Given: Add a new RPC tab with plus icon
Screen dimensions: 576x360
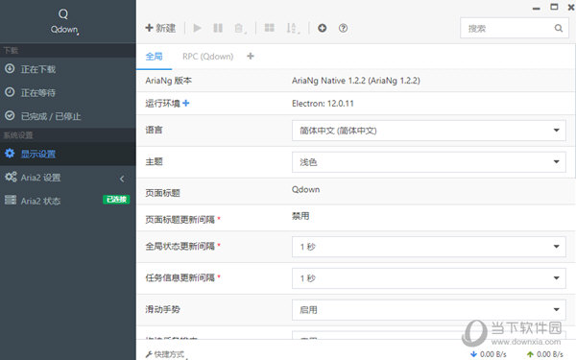Looking at the screenshot, I should [251, 56].
